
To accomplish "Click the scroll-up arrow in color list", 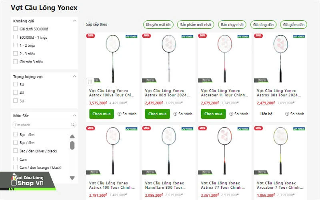I will [x=72, y=136].
